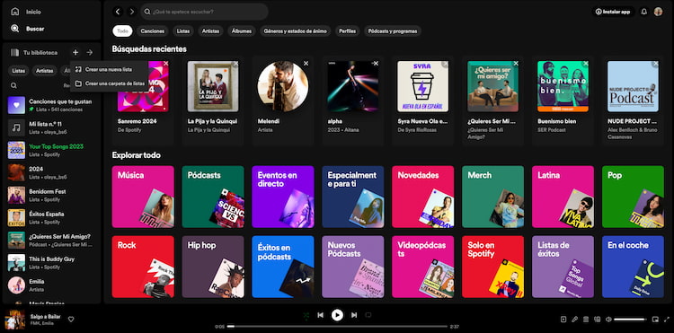Screen dimensions: 674x333
Task: Filter search by Canciones
Action: [153, 31]
